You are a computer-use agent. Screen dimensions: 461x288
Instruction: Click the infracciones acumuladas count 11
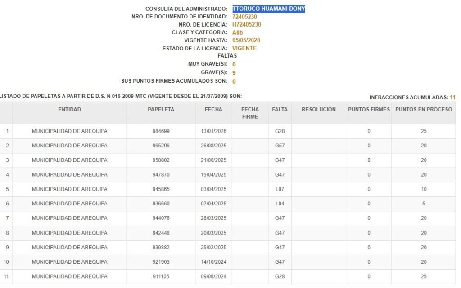(452, 97)
